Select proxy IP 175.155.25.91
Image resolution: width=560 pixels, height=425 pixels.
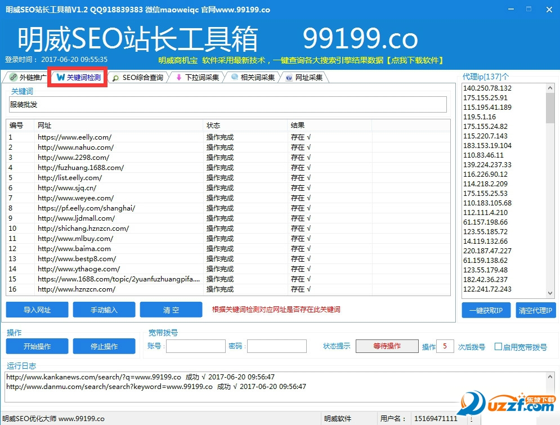[x=485, y=97]
